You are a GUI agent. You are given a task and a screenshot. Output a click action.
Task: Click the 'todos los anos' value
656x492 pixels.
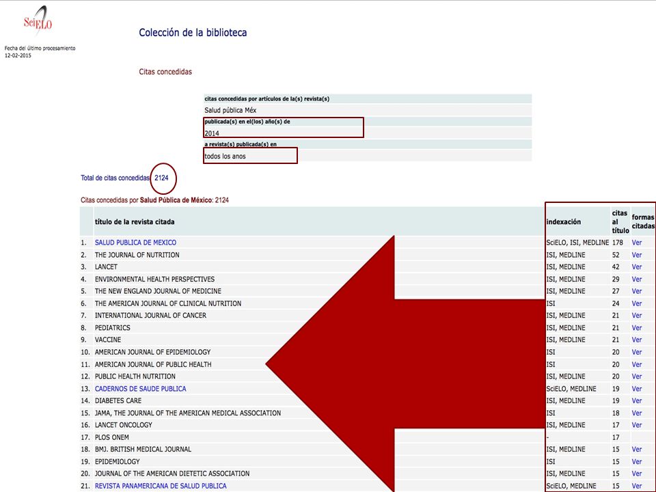click(x=225, y=156)
